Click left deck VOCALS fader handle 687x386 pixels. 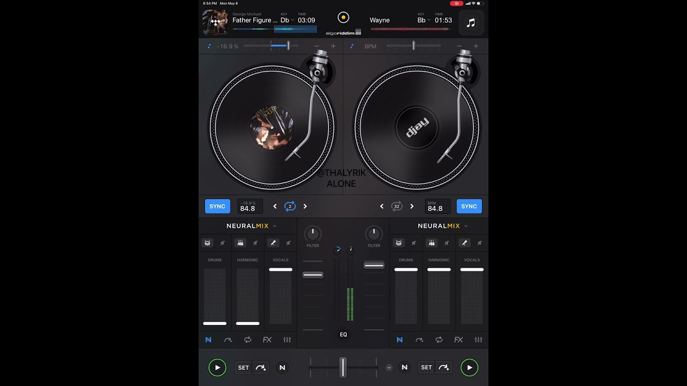click(x=281, y=270)
